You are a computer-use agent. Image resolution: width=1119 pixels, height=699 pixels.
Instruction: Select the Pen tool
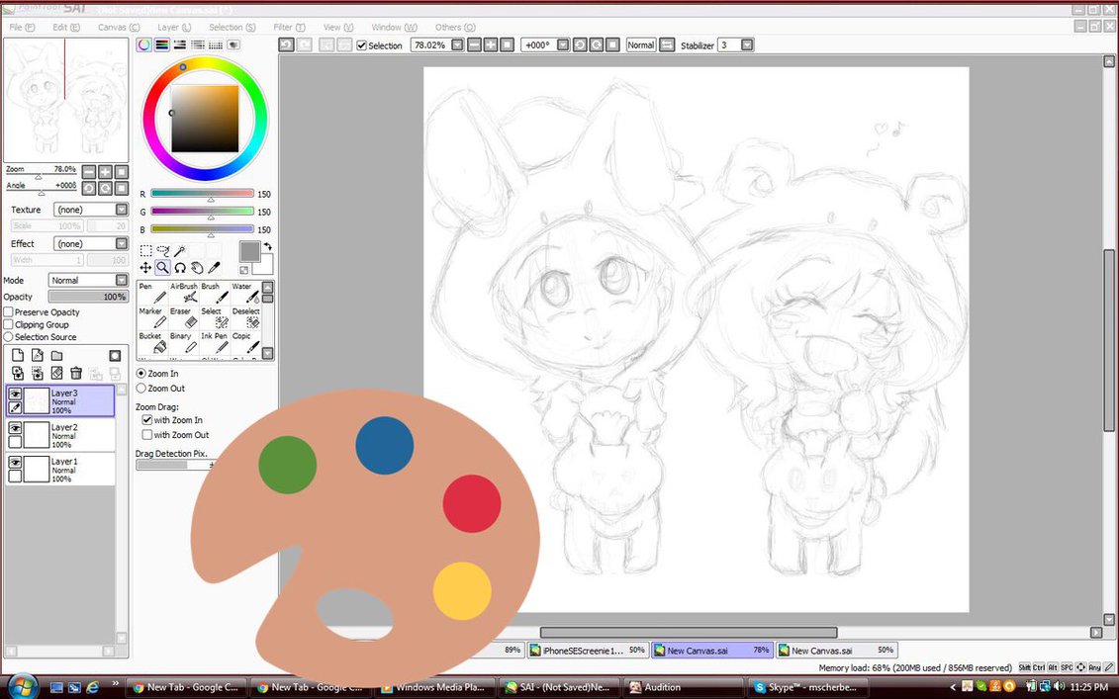coord(152,293)
